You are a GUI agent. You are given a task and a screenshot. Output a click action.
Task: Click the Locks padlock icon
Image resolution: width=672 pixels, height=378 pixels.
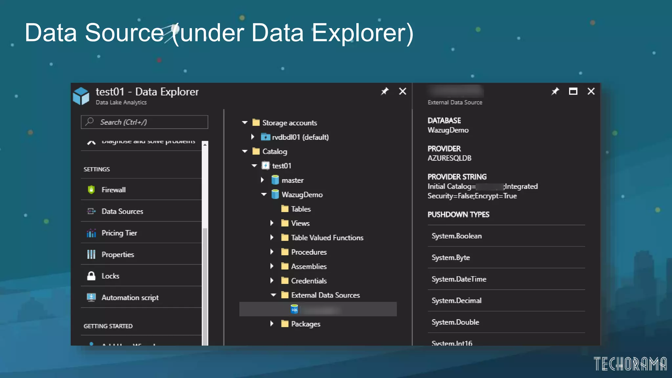pyautogui.click(x=91, y=276)
